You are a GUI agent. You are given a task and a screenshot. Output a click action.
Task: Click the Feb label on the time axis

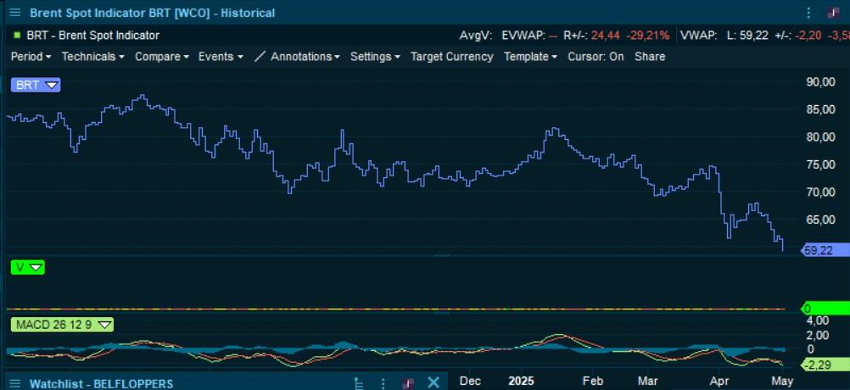[592, 381]
